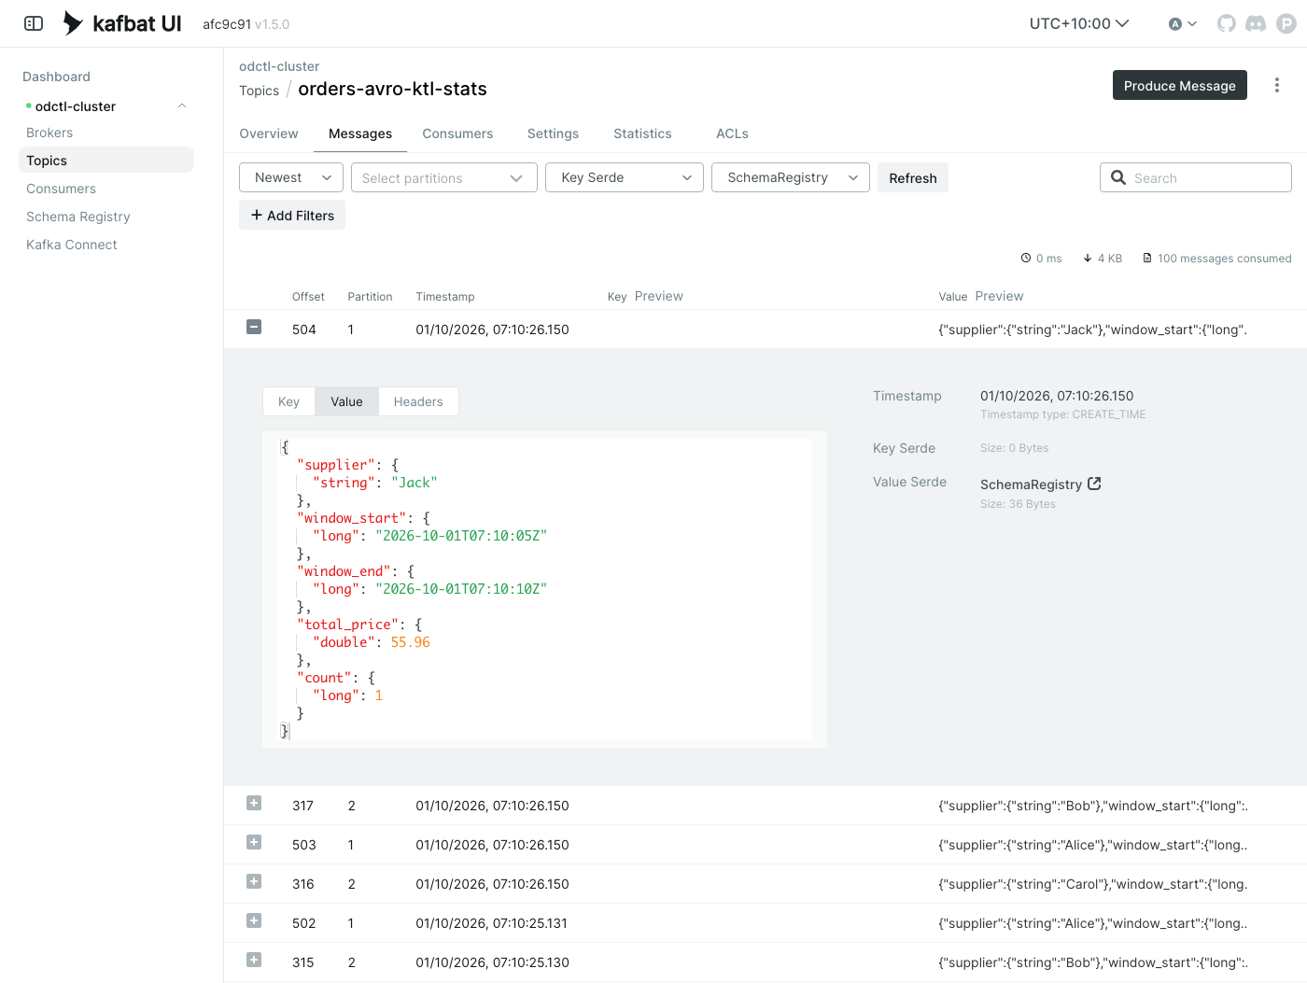This screenshot has height=983, width=1307.
Task: Focus the message Search field
Action: (x=1196, y=177)
